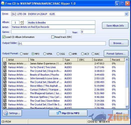Decrease the album number with the down arrow
Image resolution: width=131 pixels, height=125 pixels.
[22, 23]
